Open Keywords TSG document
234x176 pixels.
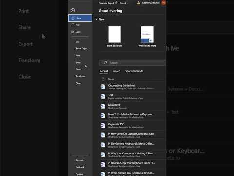(132, 126)
